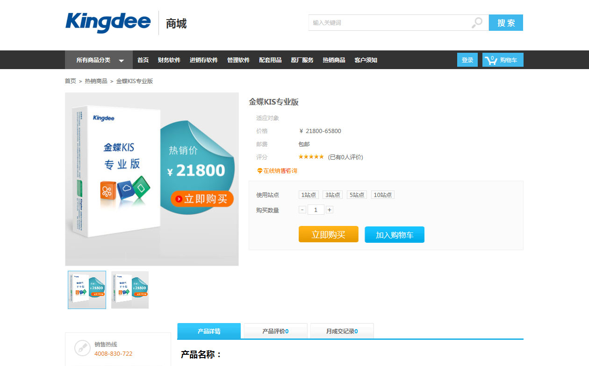Open the 原厂服务 menu
This screenshot has height=366, width=589.
click(x=302, y=60)
